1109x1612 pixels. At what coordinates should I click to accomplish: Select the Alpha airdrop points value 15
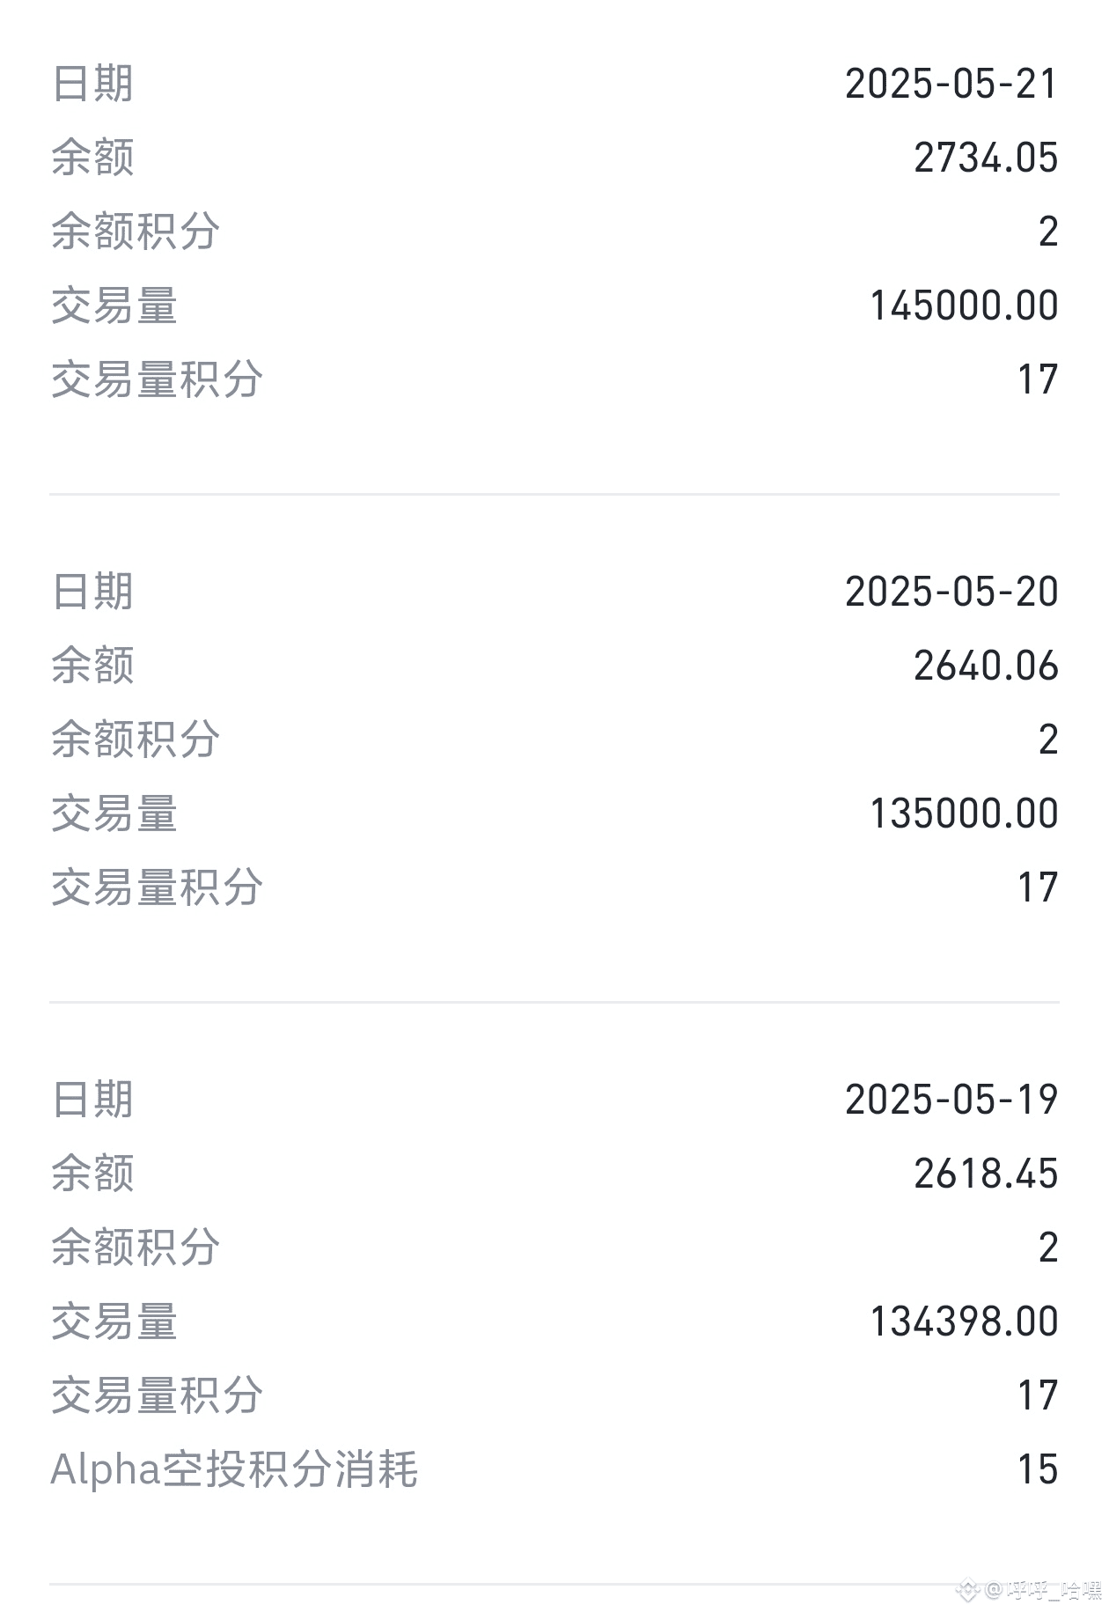(x=1038, y=1469)
